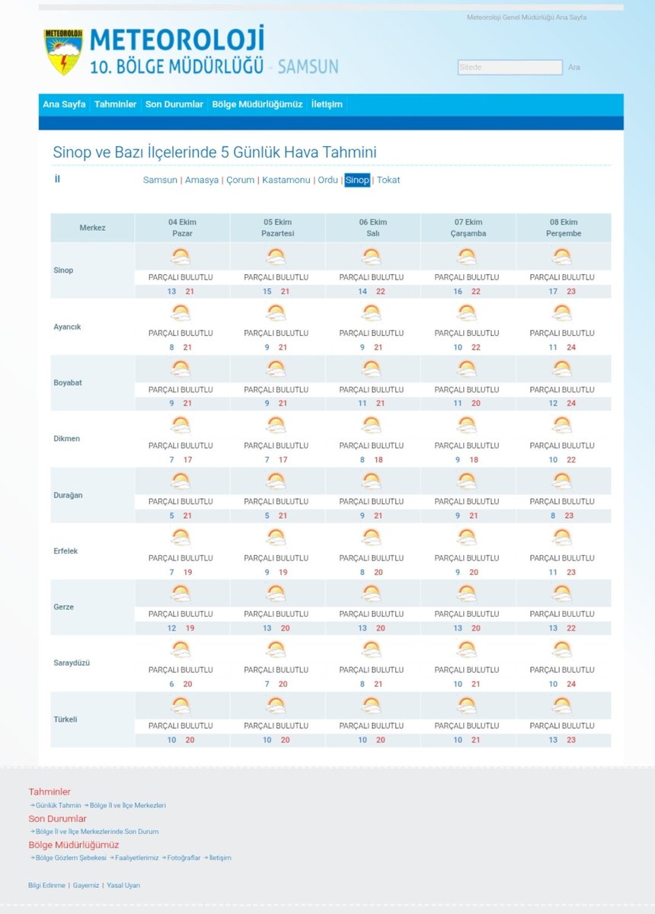Open the Fotoğraflar footer link

click(184, 858)
